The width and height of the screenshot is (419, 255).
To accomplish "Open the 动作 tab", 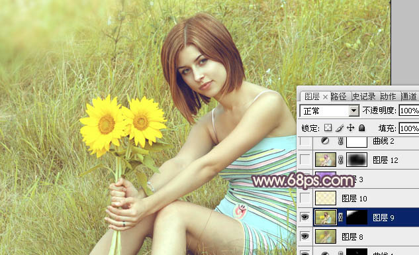I will tap(388, 97).
